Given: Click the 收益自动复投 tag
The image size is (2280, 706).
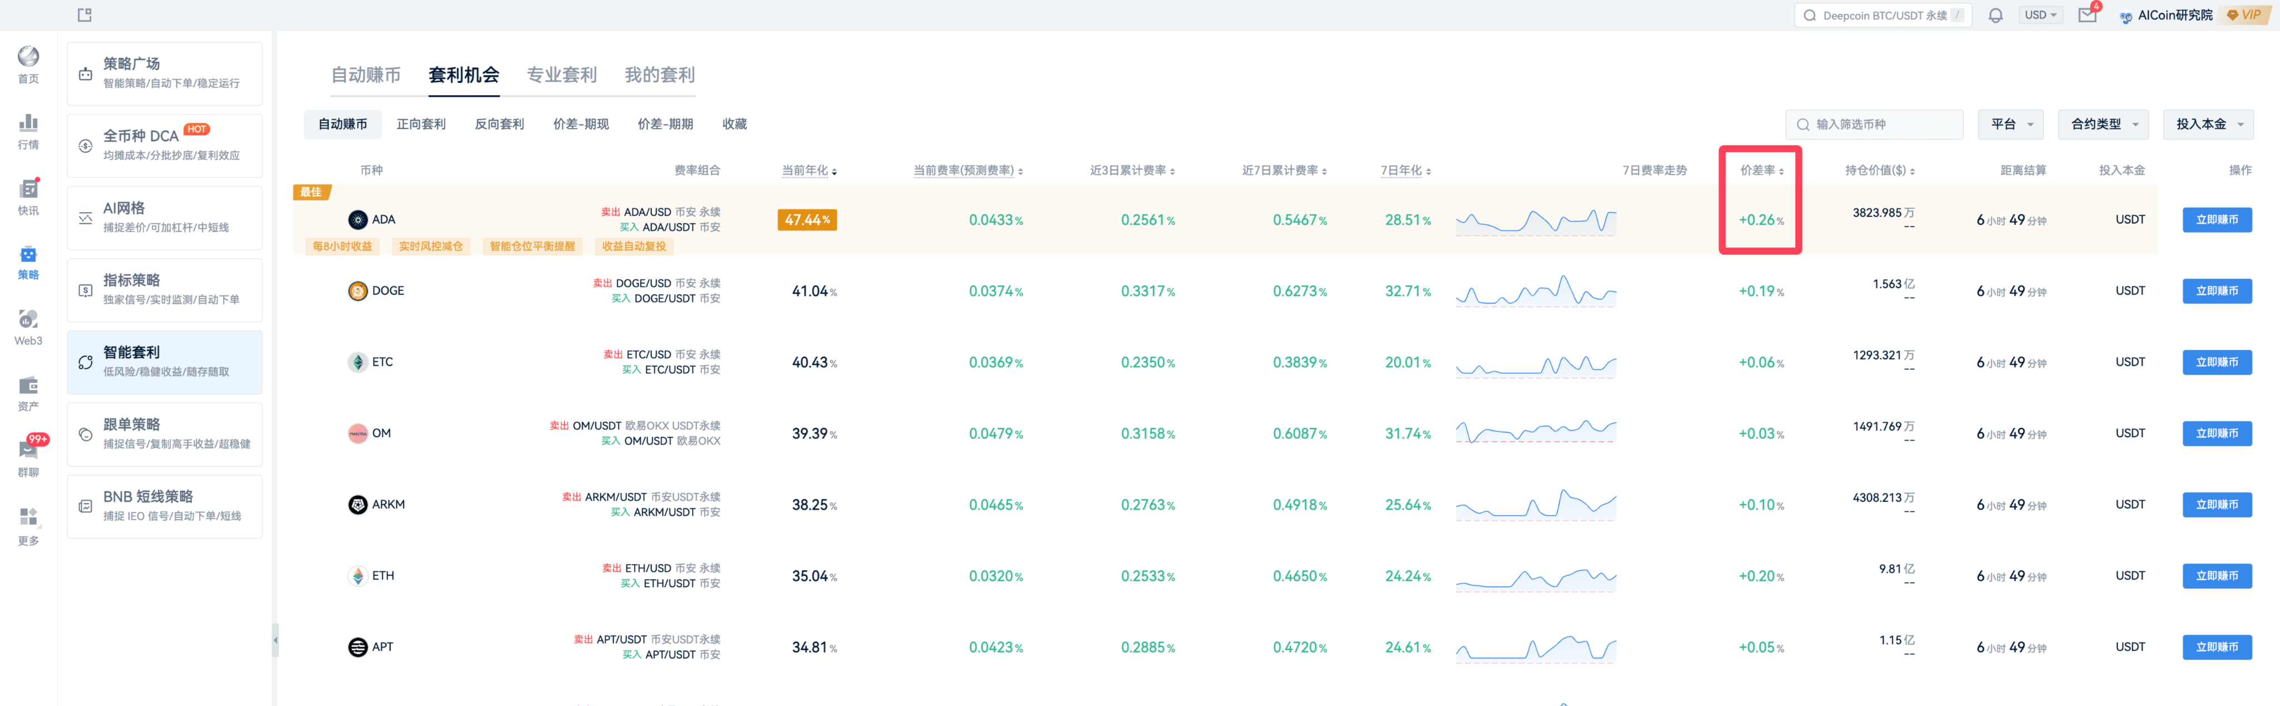Looking at the screenshot, I should click(x=633, y=246).
